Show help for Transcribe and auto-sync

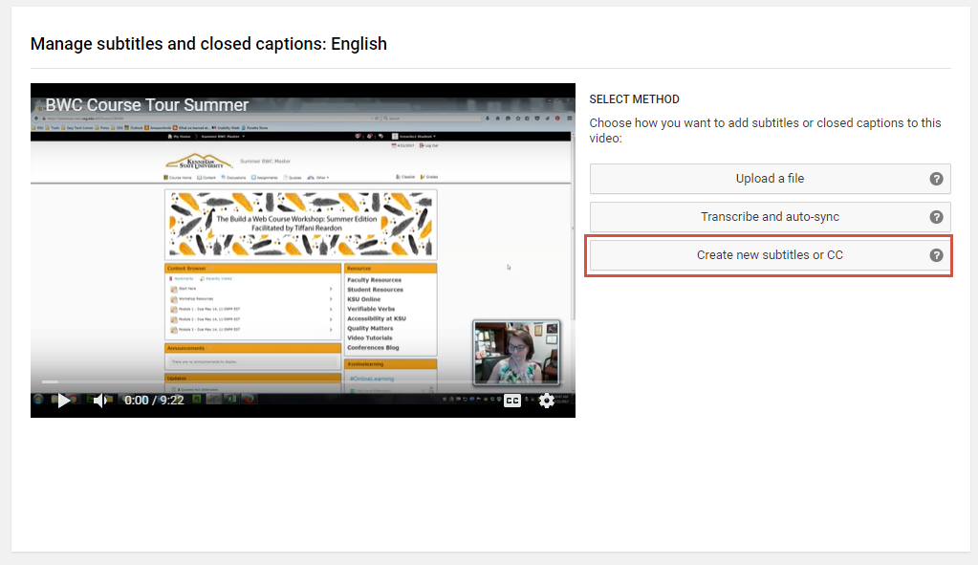pos(936,217)
